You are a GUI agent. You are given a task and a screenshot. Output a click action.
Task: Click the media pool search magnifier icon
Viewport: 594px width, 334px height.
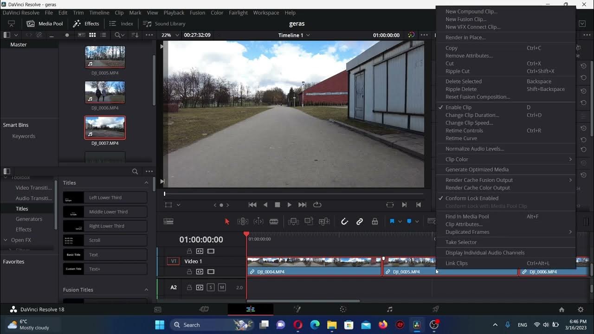pos(117,35)
